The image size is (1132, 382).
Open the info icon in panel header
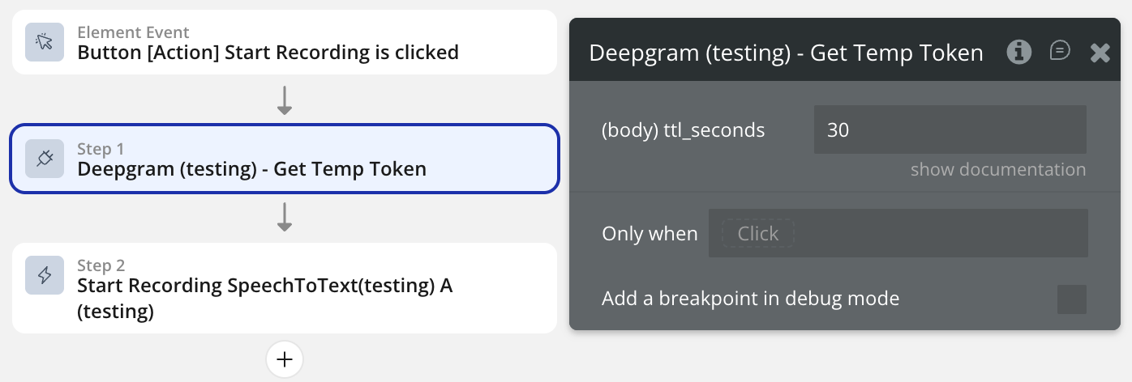1019,53
